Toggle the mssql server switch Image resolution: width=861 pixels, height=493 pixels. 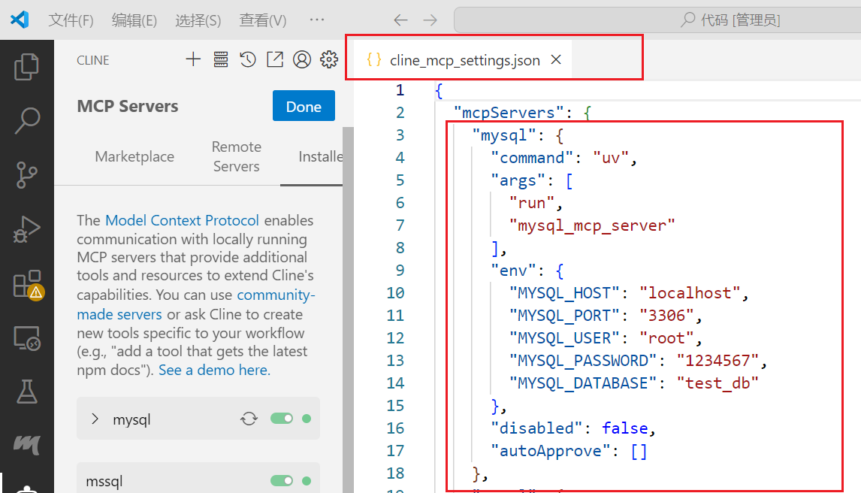click(282, 481)
